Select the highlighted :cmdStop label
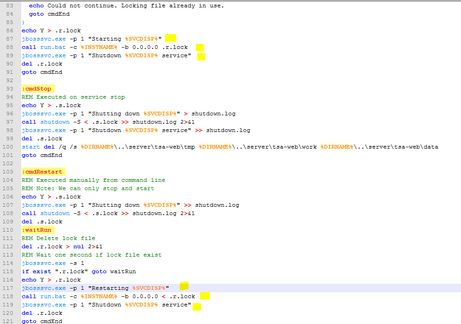Image resolution: width=461 pixels, height=324 pixels. click(x=37, y=88)
